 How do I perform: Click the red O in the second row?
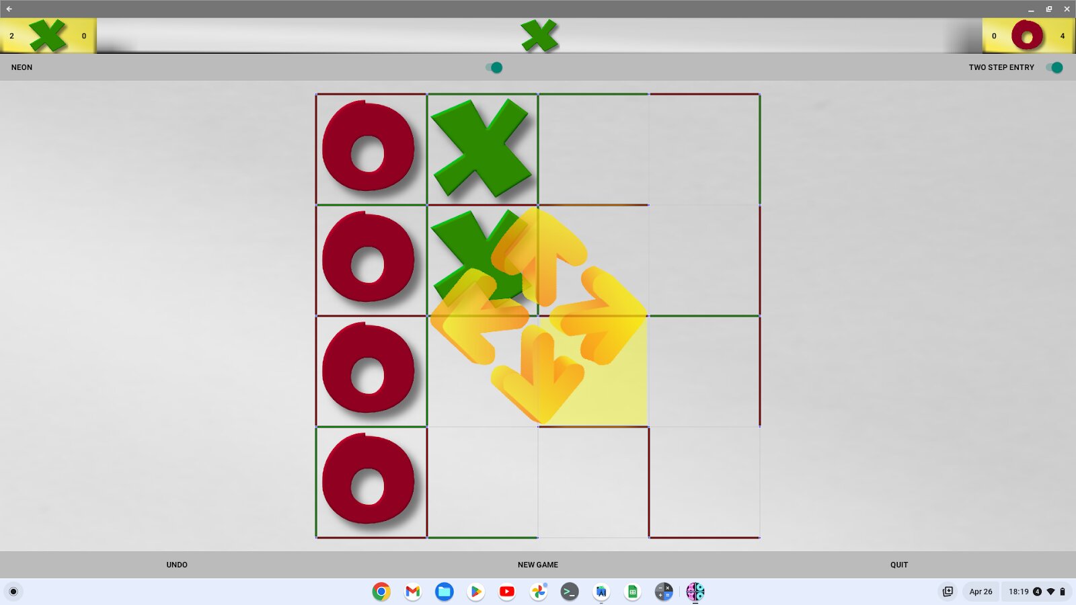tap(369, 257)
